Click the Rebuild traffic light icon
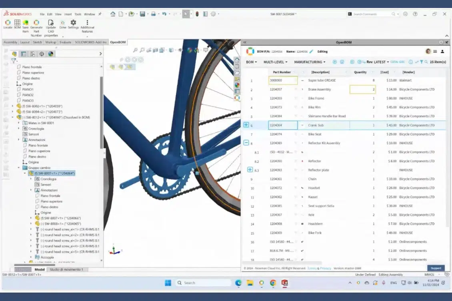Screen dimensions: 452x301 point(197,14)
